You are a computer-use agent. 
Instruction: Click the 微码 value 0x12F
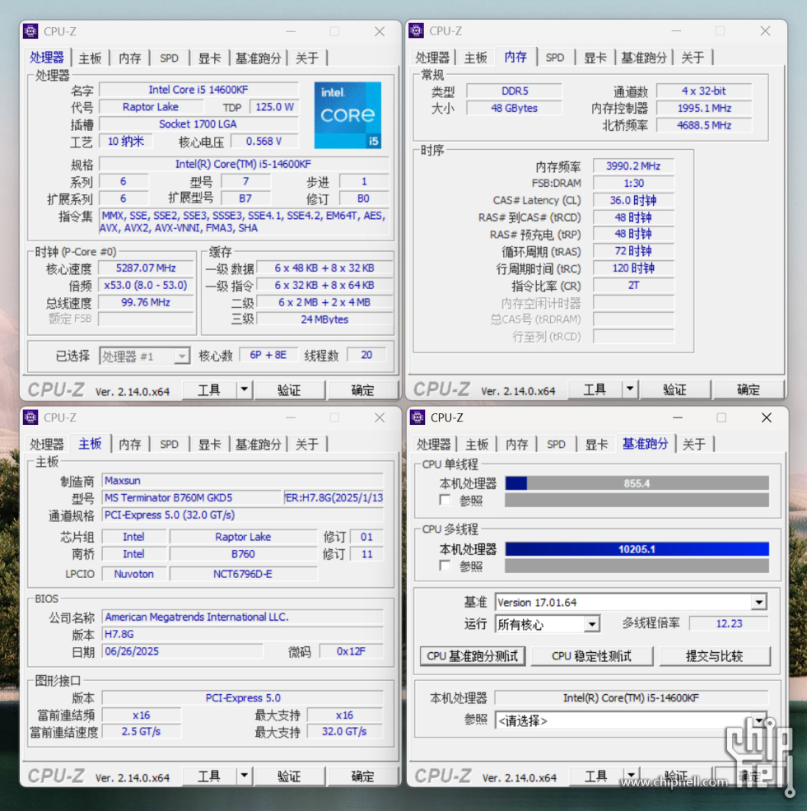click(352, 651)
